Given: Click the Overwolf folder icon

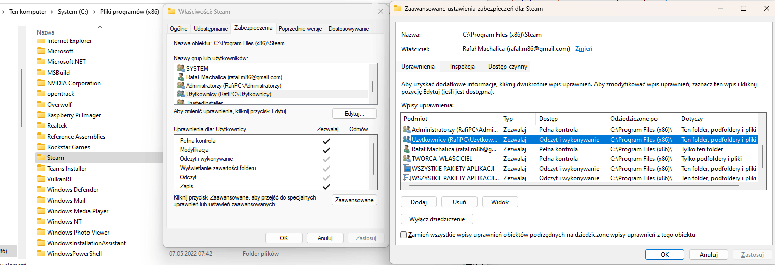Looking at the screenshot, I should (41, 105).
